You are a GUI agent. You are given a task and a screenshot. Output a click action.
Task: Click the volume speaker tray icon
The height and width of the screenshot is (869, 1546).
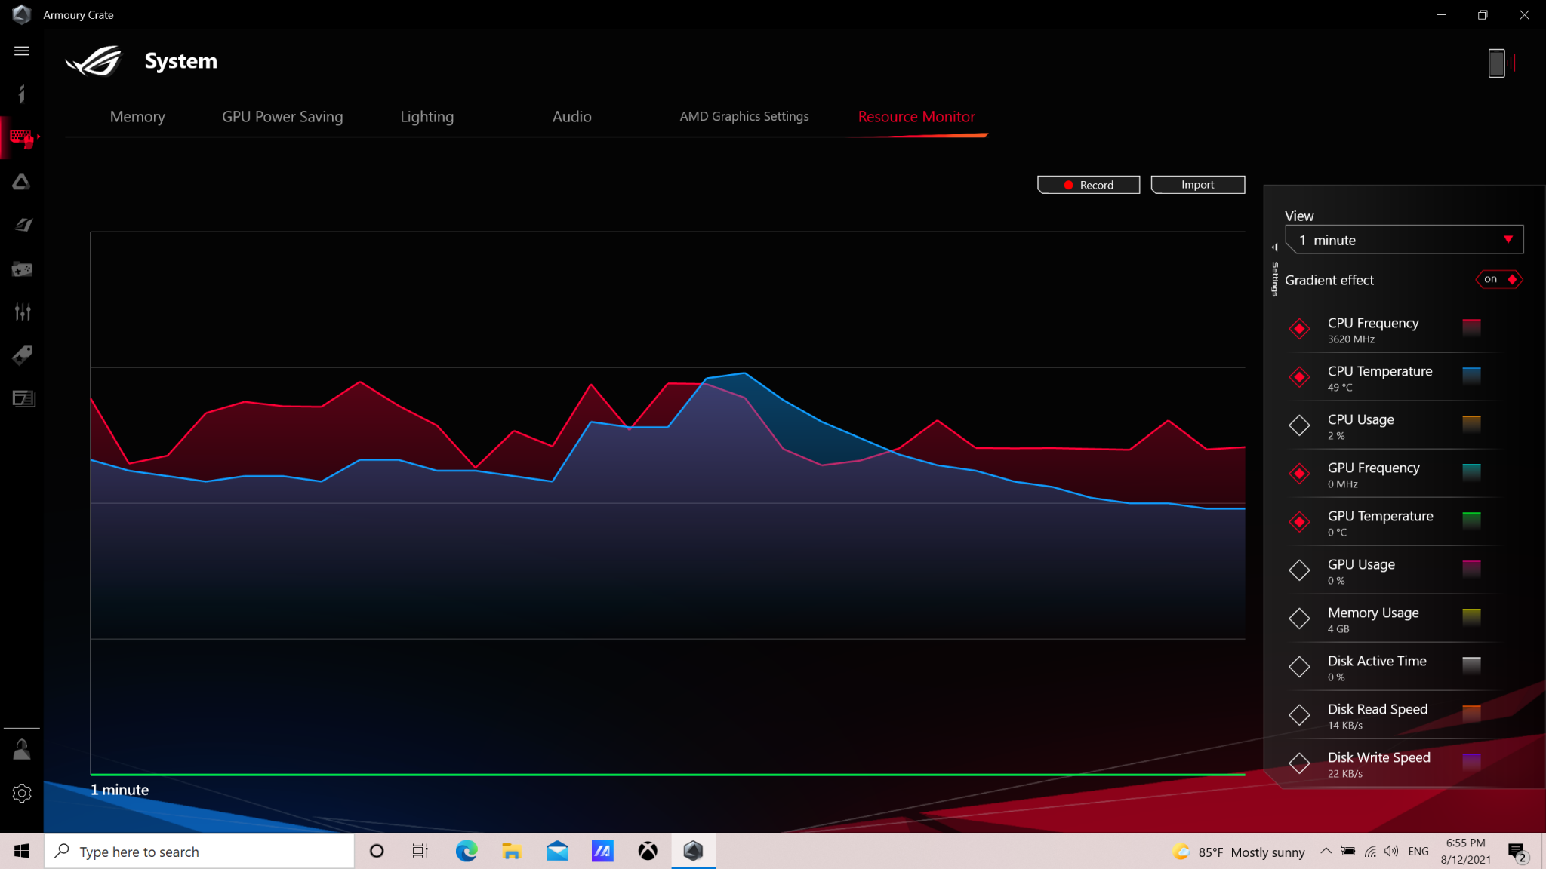pos(1391,851)
